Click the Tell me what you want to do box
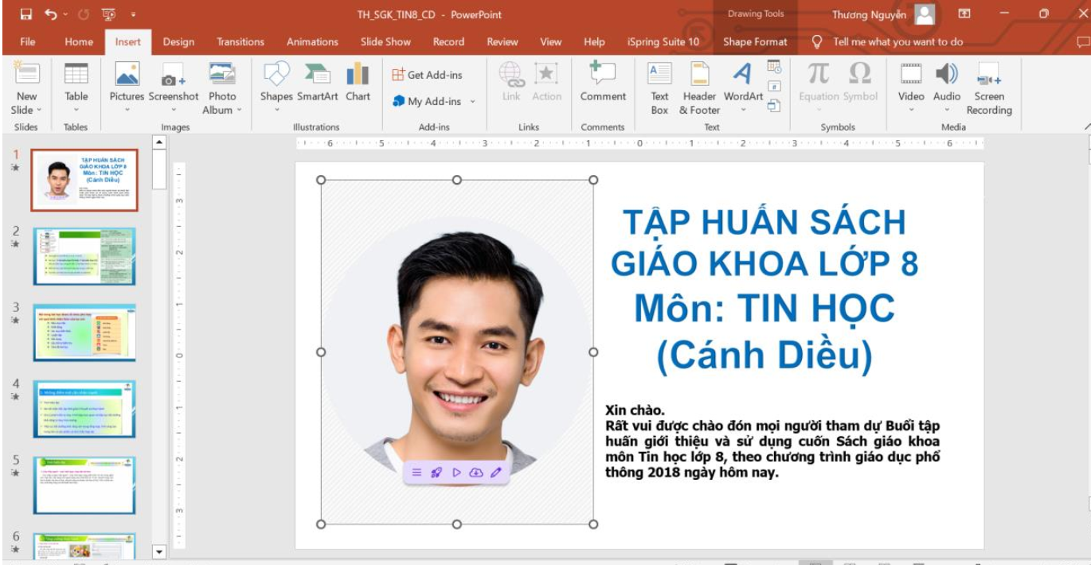Screen dimensions: 1091x565 897,42
